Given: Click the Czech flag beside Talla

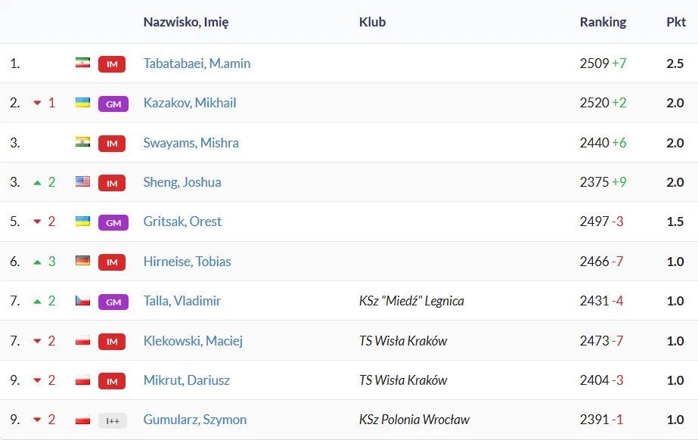Looking at the screenshot, I should 82,300.
